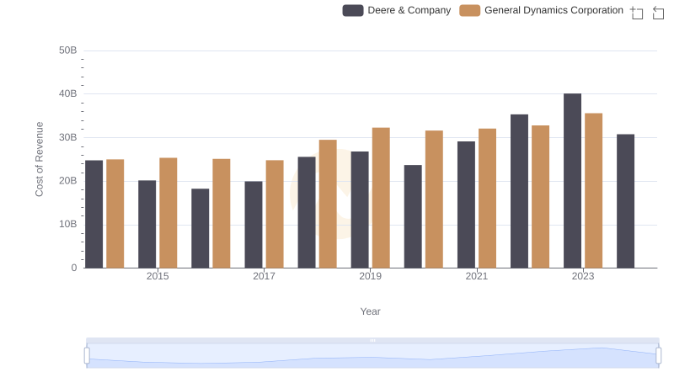This screenshot has width=674, height=388.
Task: Click the 2023 Deere & Company bar
Action: pos(572,181)
